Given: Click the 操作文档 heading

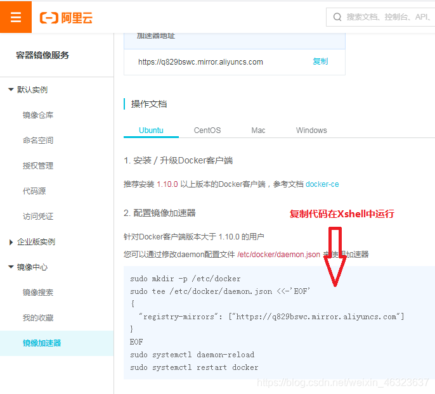Looking at the screenshot, I should click(149, 104).
